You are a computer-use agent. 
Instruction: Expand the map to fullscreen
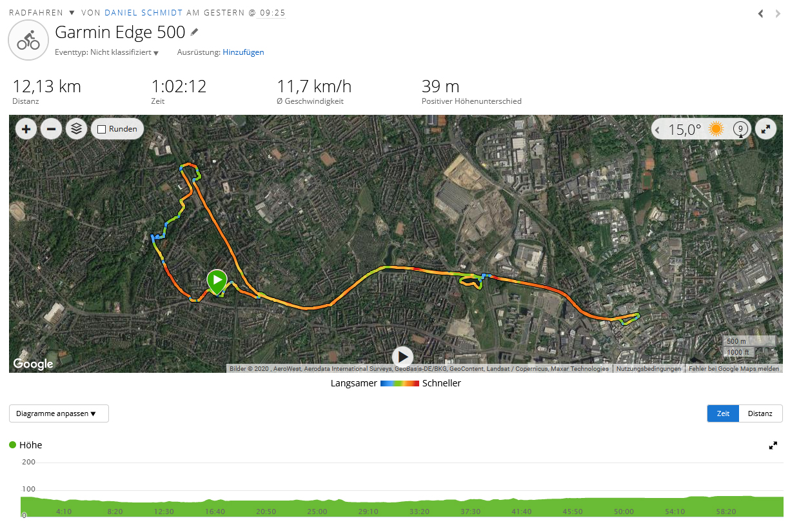point(765,129)
